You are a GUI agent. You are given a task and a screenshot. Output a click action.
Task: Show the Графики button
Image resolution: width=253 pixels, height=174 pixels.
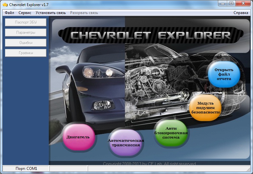[x=26, y=53]
